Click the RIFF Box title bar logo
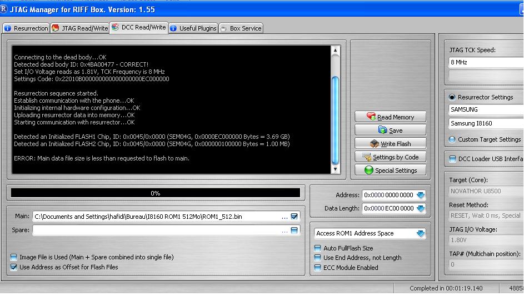 (4, 9)
